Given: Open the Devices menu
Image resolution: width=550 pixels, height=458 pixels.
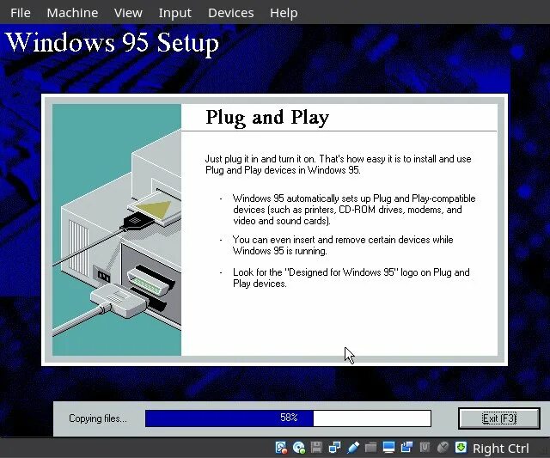Looking at the screenshot, I should point(230,13).
